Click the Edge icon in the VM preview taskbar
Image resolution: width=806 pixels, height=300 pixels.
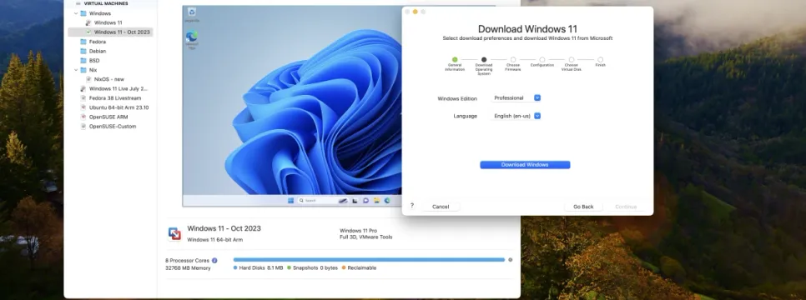[x=387, y=200]
